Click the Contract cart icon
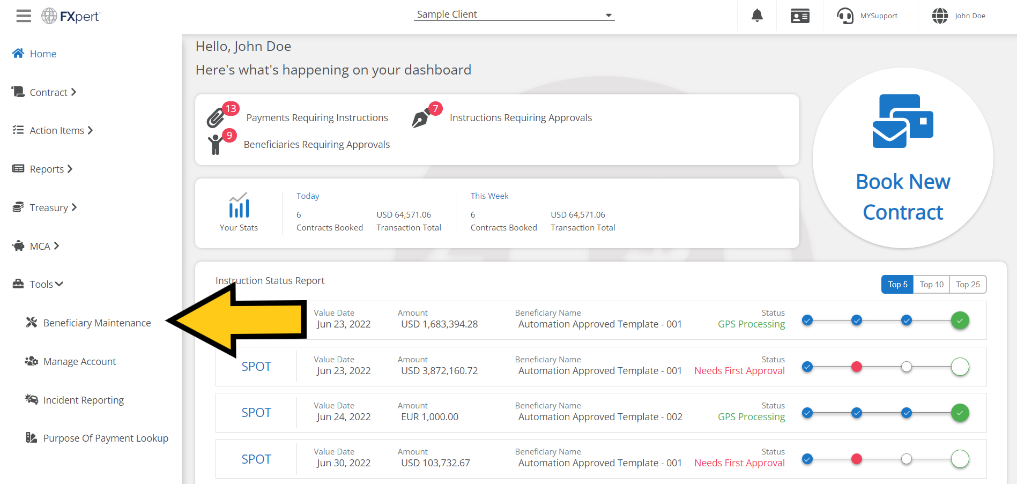The height and width of the screenshot is (484, 1017). 18,92
